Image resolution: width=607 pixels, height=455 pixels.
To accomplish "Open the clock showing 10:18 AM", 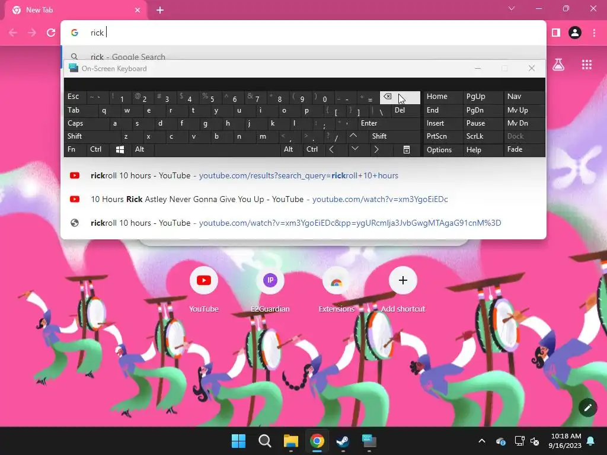I will coord(565,441).
